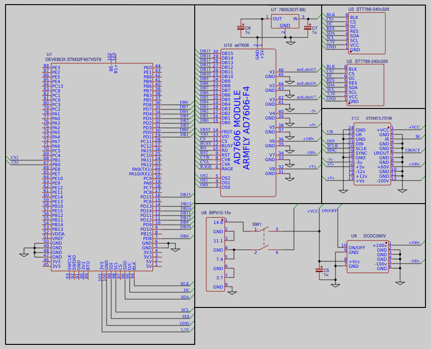
Task: Select the BIPit10-15v battery connector U8
Action: point(216,254)
